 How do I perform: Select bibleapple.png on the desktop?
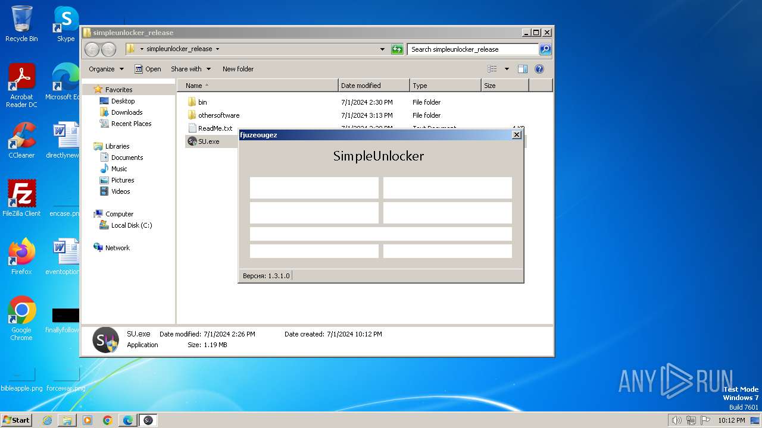[x=21, y=379]
